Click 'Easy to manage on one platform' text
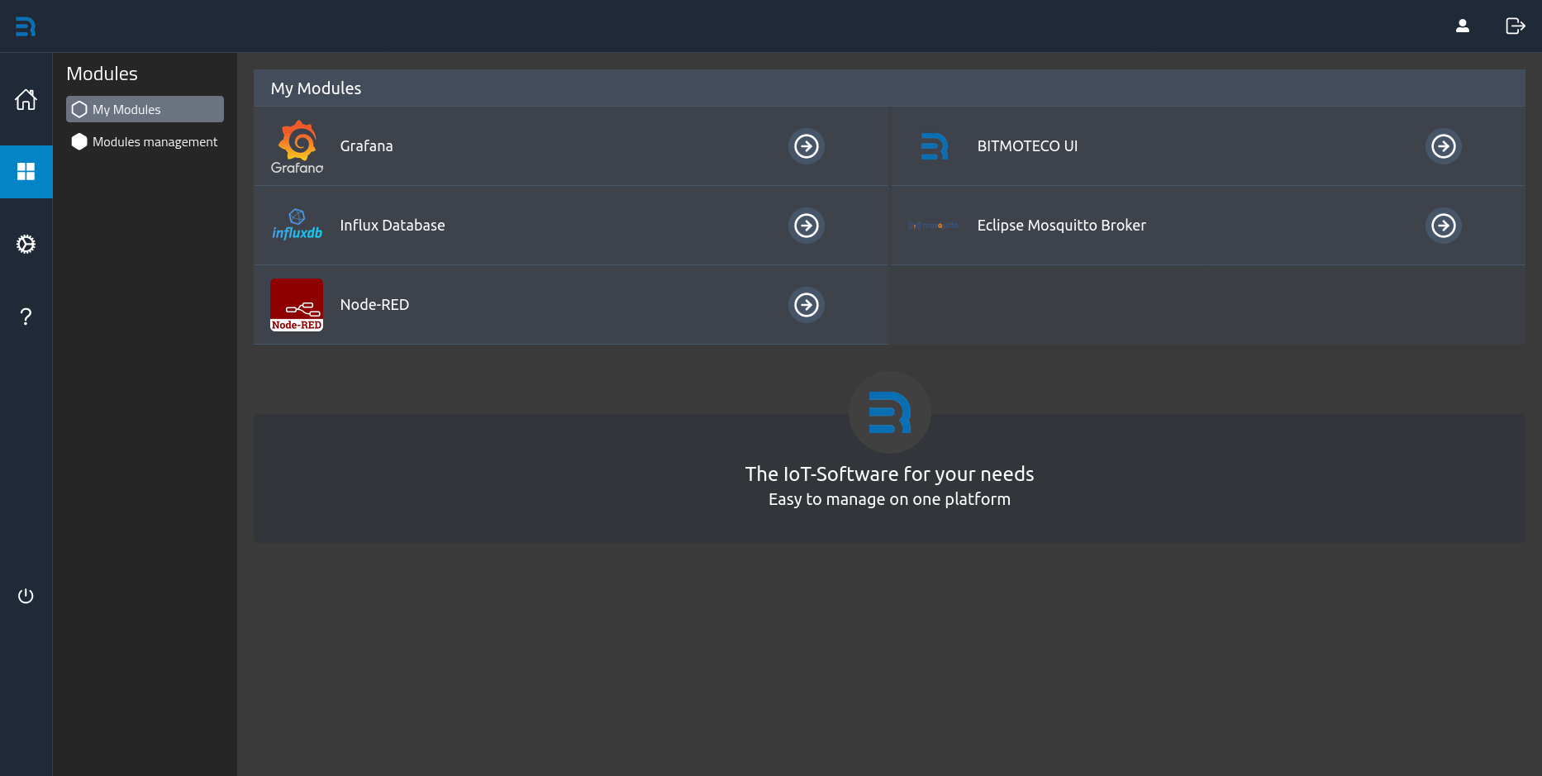Image resolution: width=1542 pixels, height=776 pixels. pos(890,499)
